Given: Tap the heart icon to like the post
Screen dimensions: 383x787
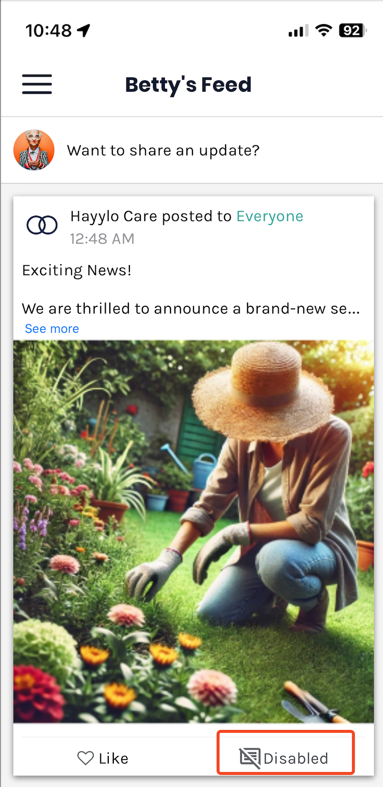Looking at the screenshot, I should (86, 758).
